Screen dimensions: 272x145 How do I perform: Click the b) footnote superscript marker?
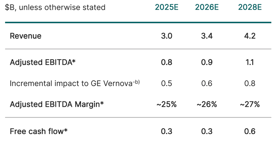point(136,82)
